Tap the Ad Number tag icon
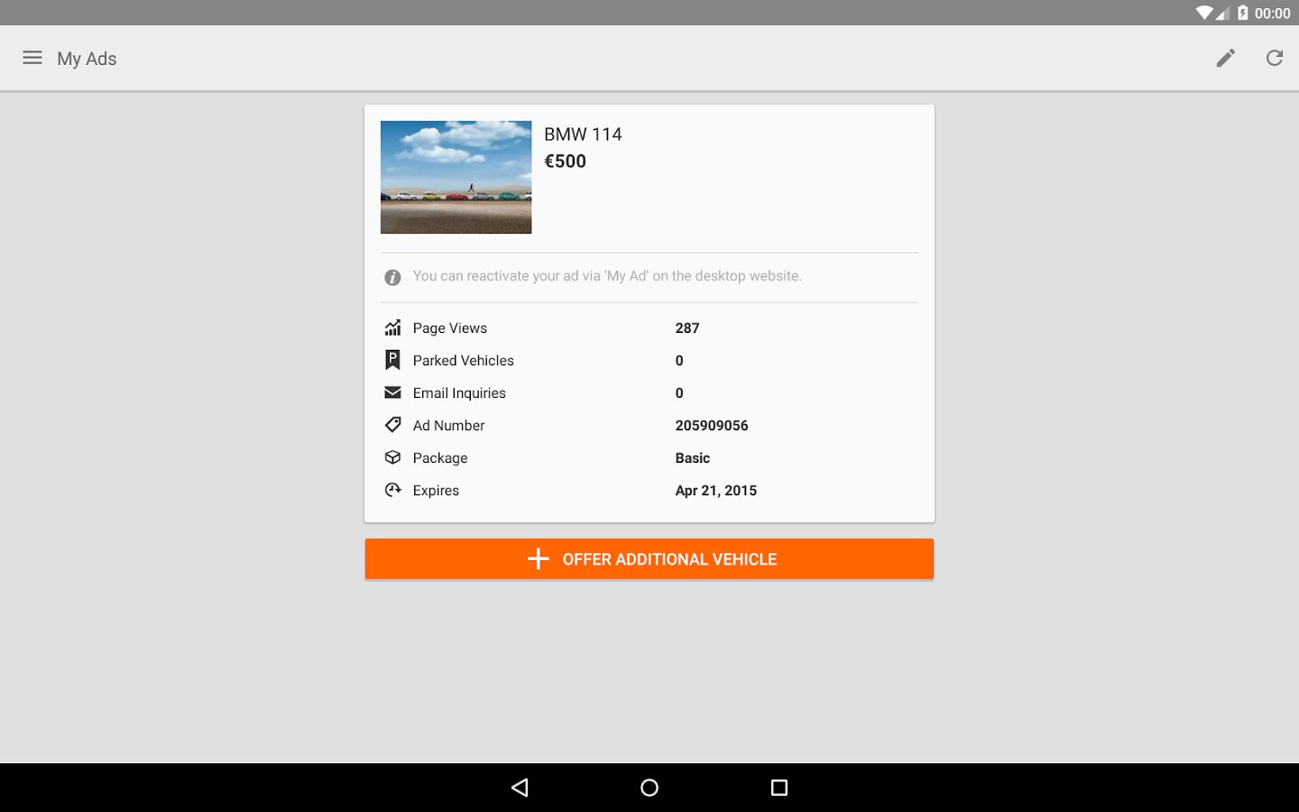The width and height of the screenshot is (1299, 812). click(x=392, y=425)
